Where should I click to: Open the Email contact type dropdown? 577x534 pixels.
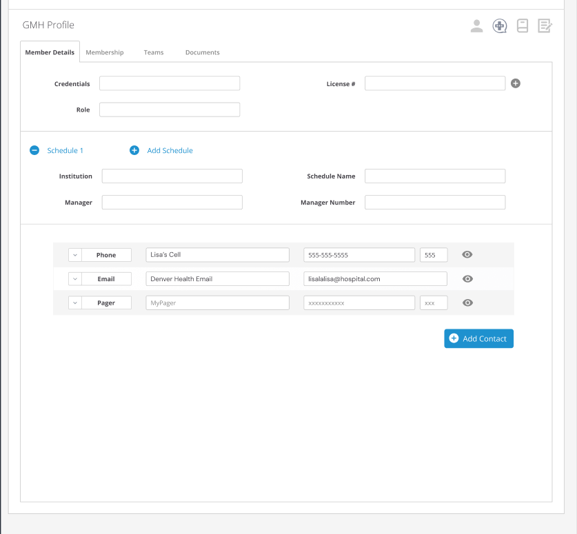click(x=74, y=279)
